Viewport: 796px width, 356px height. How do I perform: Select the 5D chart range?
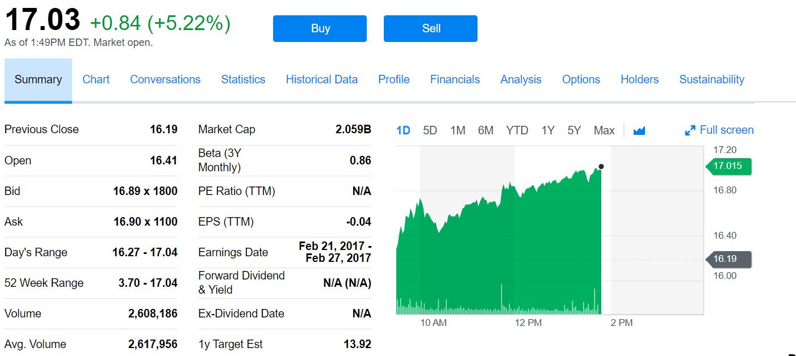point(430,131)
